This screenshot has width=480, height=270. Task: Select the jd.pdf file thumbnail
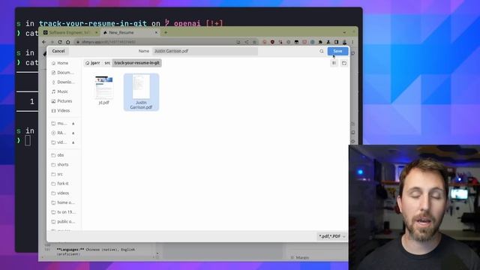tap(103, 90)
